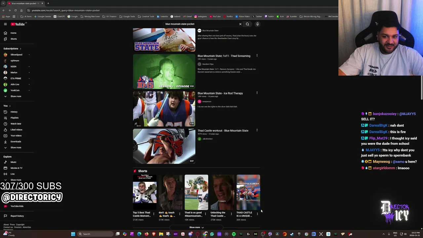The width and height of the screenshot is (423, 238).
Task: Open the 'Top 5 Best Thad Castle Moment' short
Action: point(145,192)
